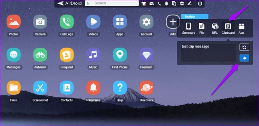The width and height of the screenshot is (259, 126).
Task: Open the Contacts app
Action: coord(67,88)
